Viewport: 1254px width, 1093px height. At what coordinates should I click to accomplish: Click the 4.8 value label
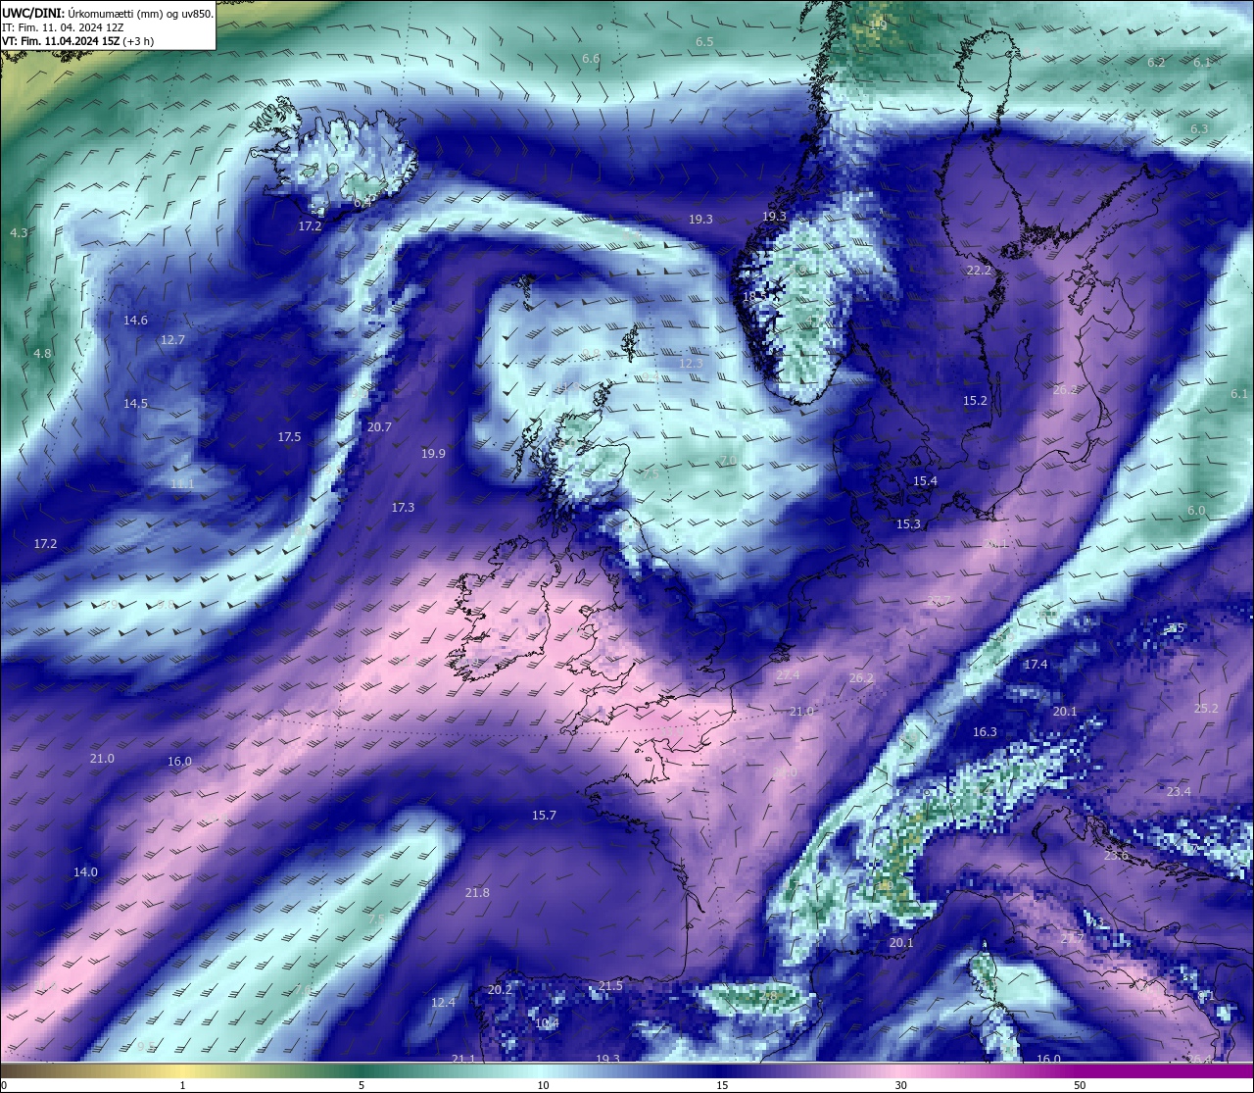pos(42,353)
